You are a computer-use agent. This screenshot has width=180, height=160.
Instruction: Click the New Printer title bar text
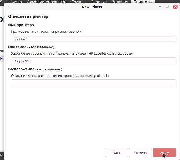click(92, 7)
